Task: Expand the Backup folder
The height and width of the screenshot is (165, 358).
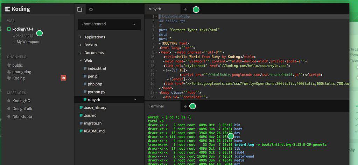Action: [80, 45]
